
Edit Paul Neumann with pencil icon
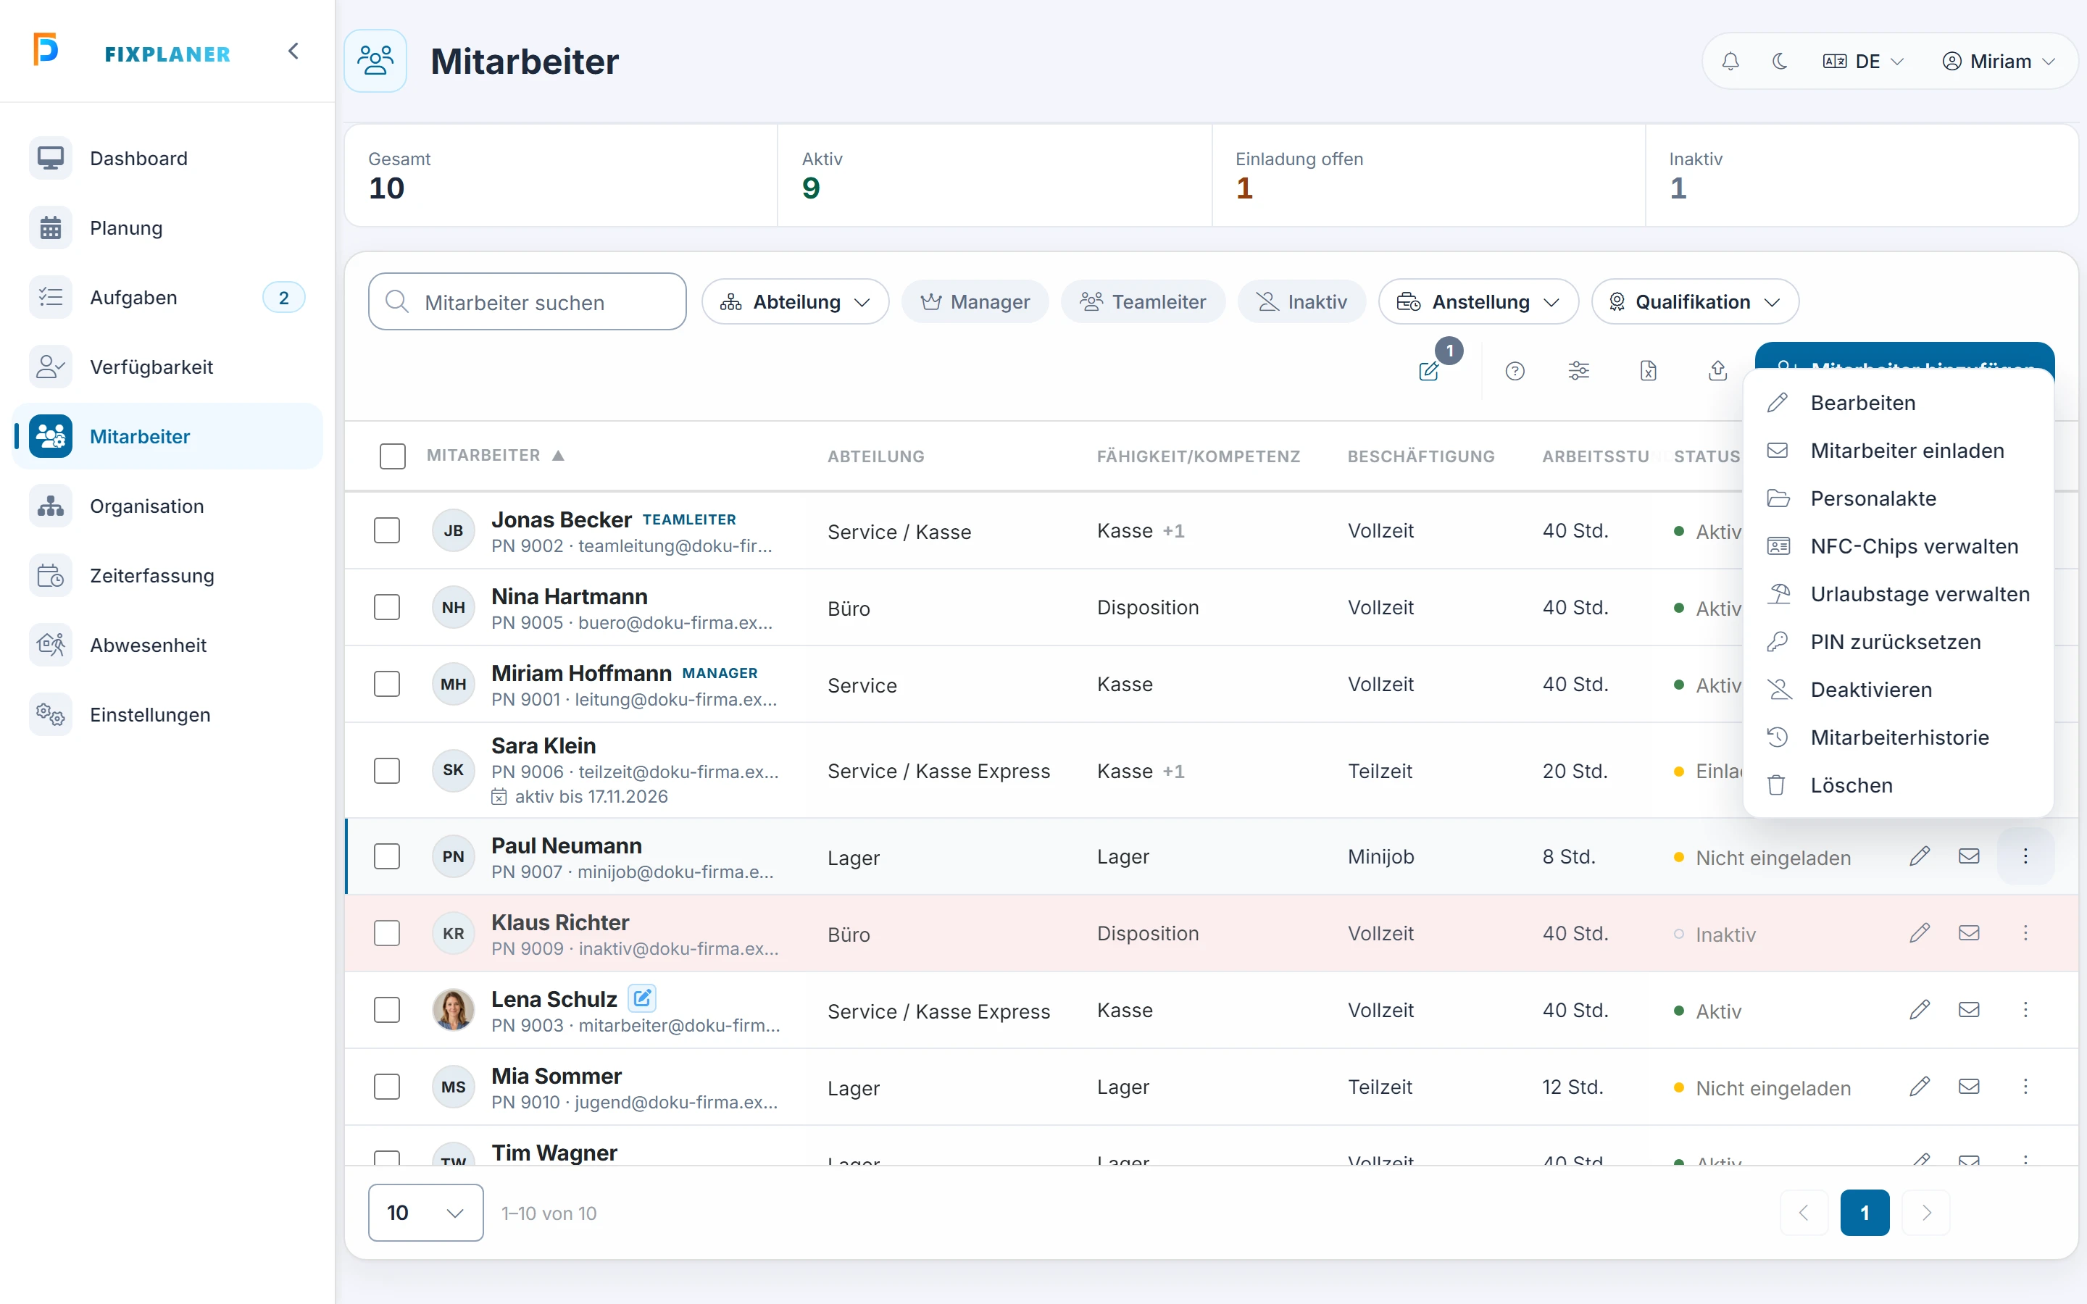tap(1919, 856)
